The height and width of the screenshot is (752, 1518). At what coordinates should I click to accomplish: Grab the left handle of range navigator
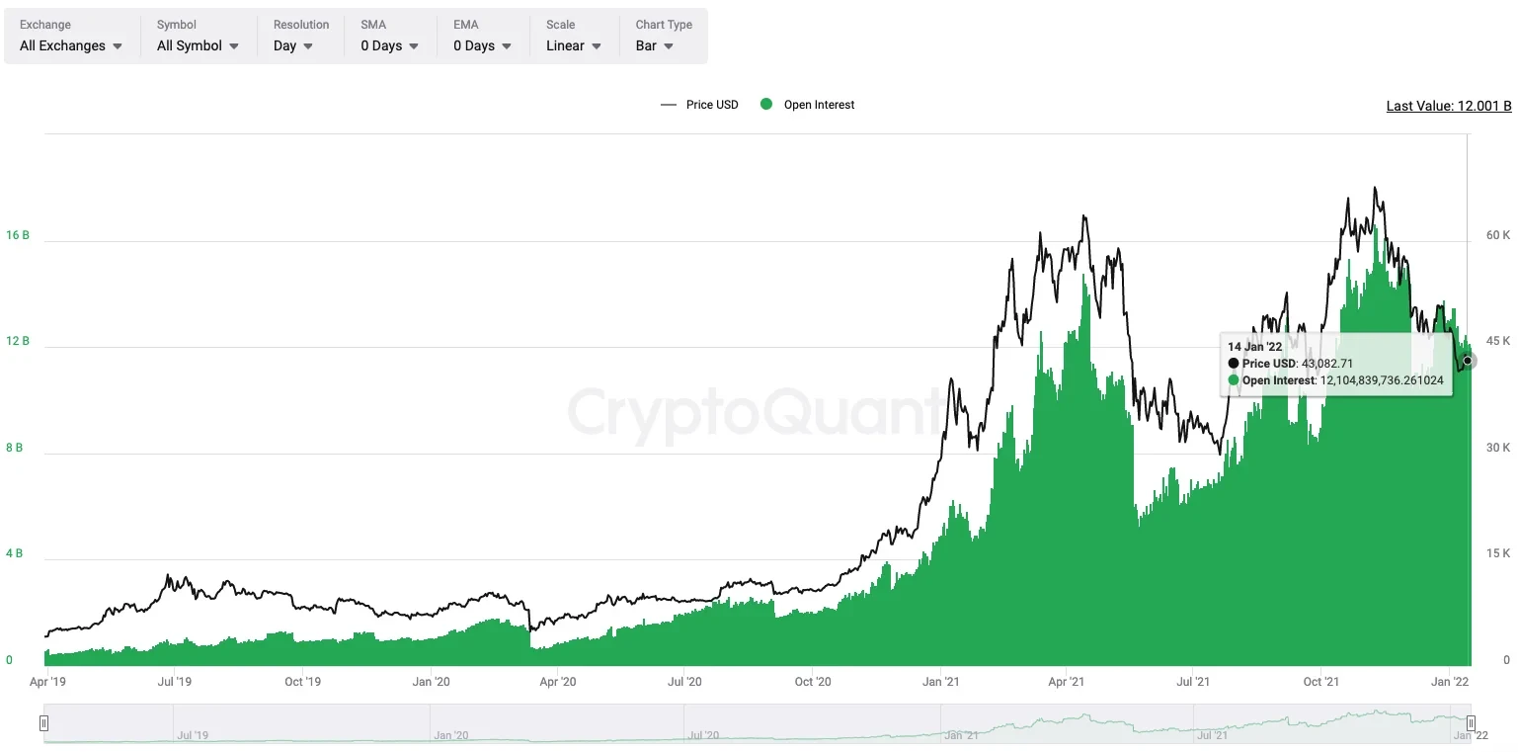click(43, 723)
